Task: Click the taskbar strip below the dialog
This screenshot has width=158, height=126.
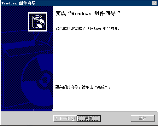Action: coord(79,126)
